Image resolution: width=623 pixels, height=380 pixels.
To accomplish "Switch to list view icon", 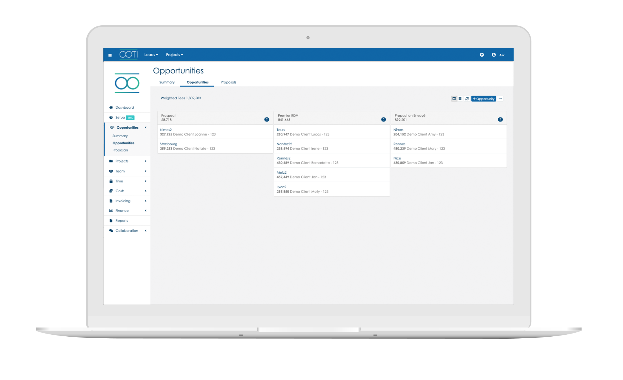I will pyautogui.click(x=460, y=99).
